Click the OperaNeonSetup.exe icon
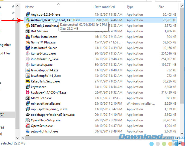This screenshot has height=146, width=185. (28, 120)
